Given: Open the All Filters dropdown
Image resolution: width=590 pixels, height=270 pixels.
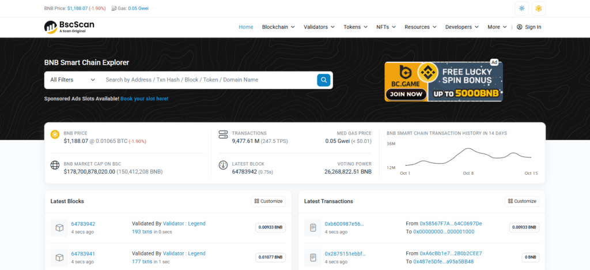Looking at the screenshot, I should pos(72,80).
